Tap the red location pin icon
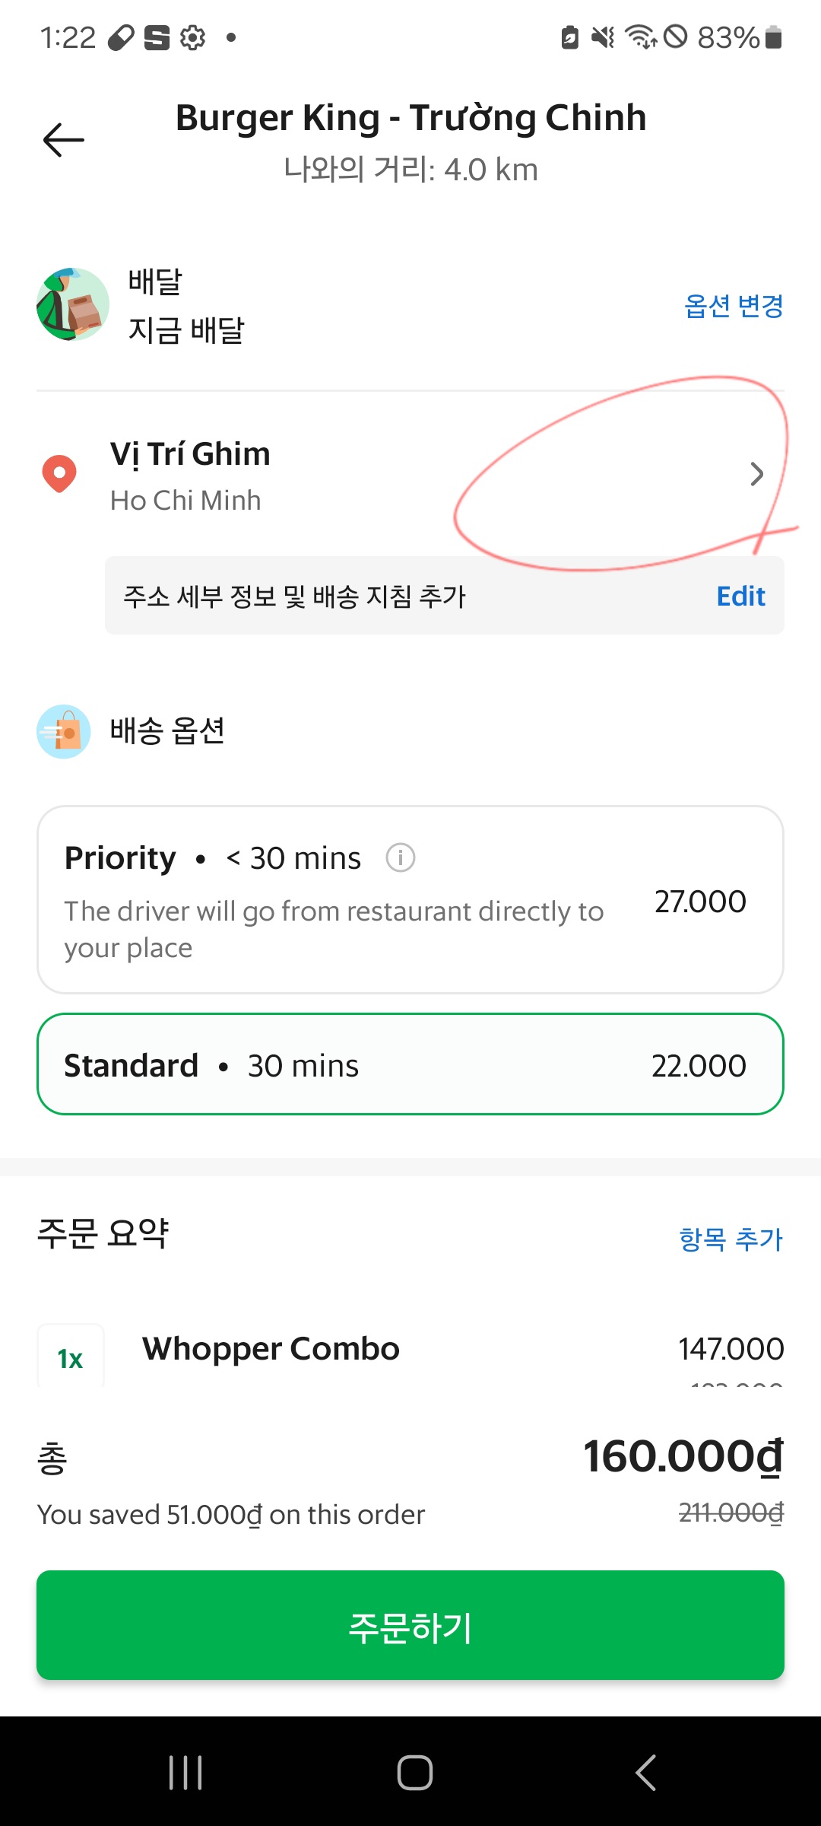 point(59,473)
